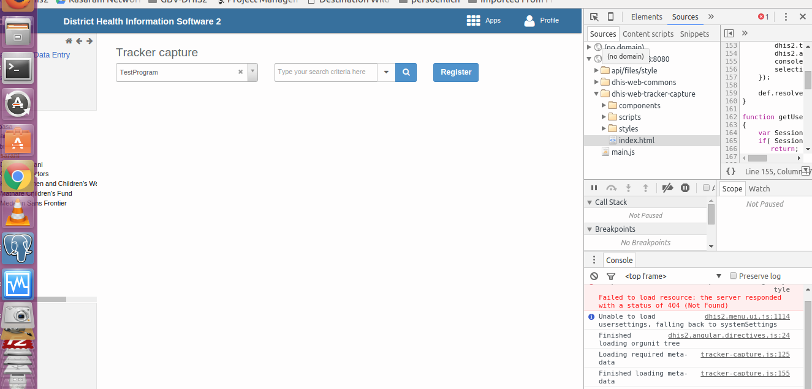This screenshot has width=812, height=389.
Task: Select Mathare Children's Fund org unit
Action: pos(36,193)
